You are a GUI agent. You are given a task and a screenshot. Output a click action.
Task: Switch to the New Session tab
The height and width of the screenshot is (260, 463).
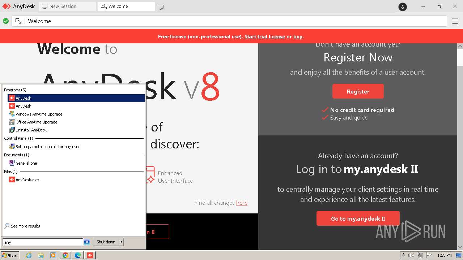point(68,6)
